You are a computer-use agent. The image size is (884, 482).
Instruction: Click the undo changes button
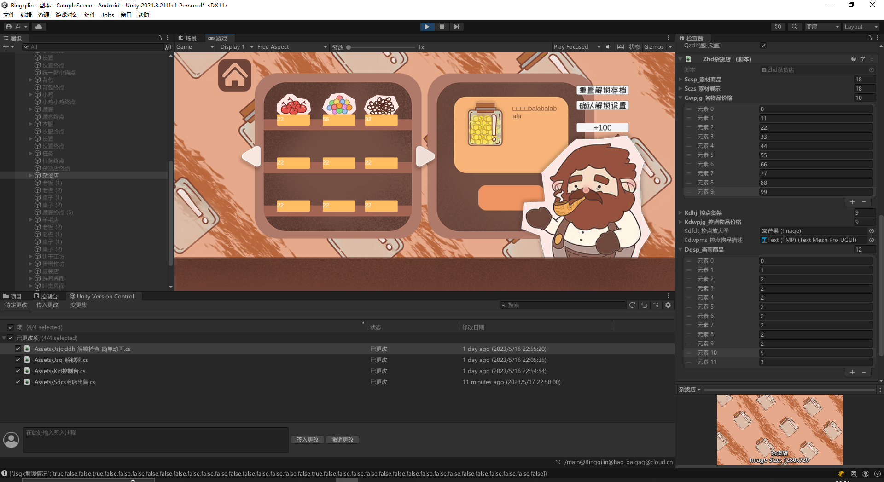pos(343,440)
